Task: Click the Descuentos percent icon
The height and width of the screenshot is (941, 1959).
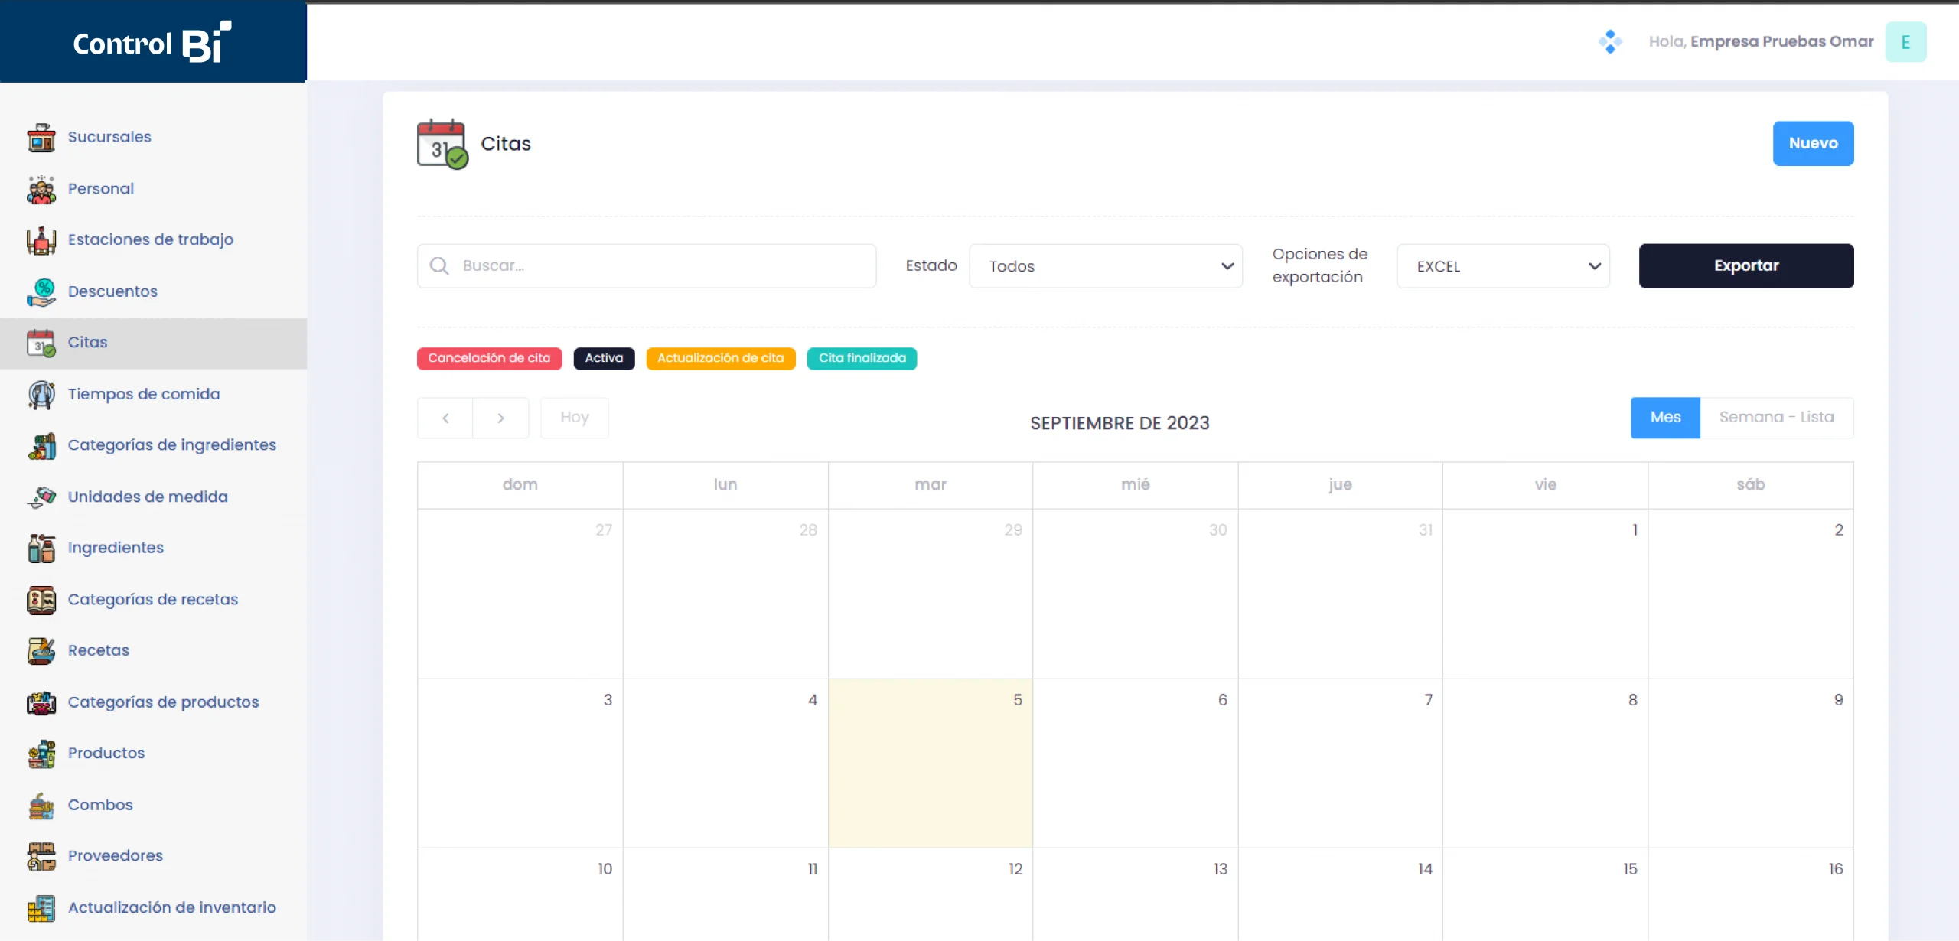Action: [x=41, y=291]
